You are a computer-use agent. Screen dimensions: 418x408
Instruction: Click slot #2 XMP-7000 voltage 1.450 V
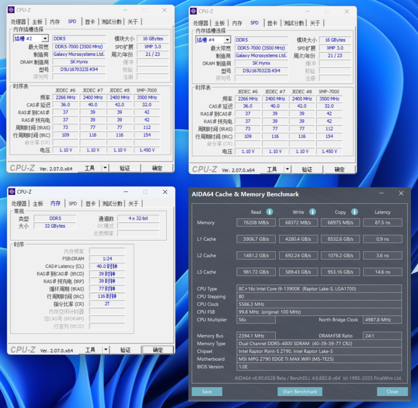pyautogui.click(x=147, y=150)
